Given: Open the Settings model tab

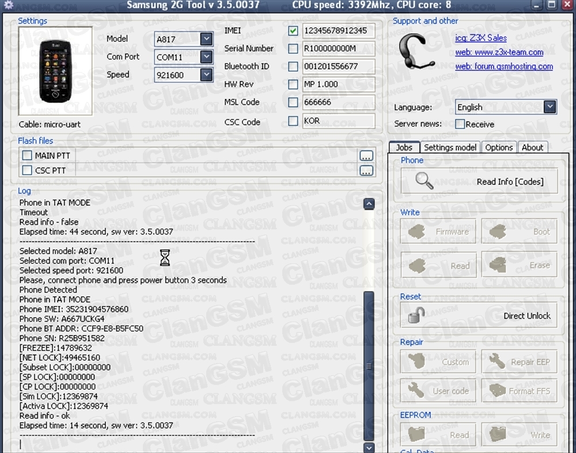Looking at the screenshot, I should (450, 148).
